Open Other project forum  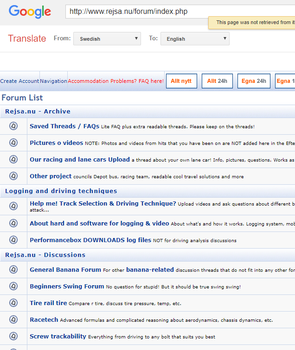(51, 176)
